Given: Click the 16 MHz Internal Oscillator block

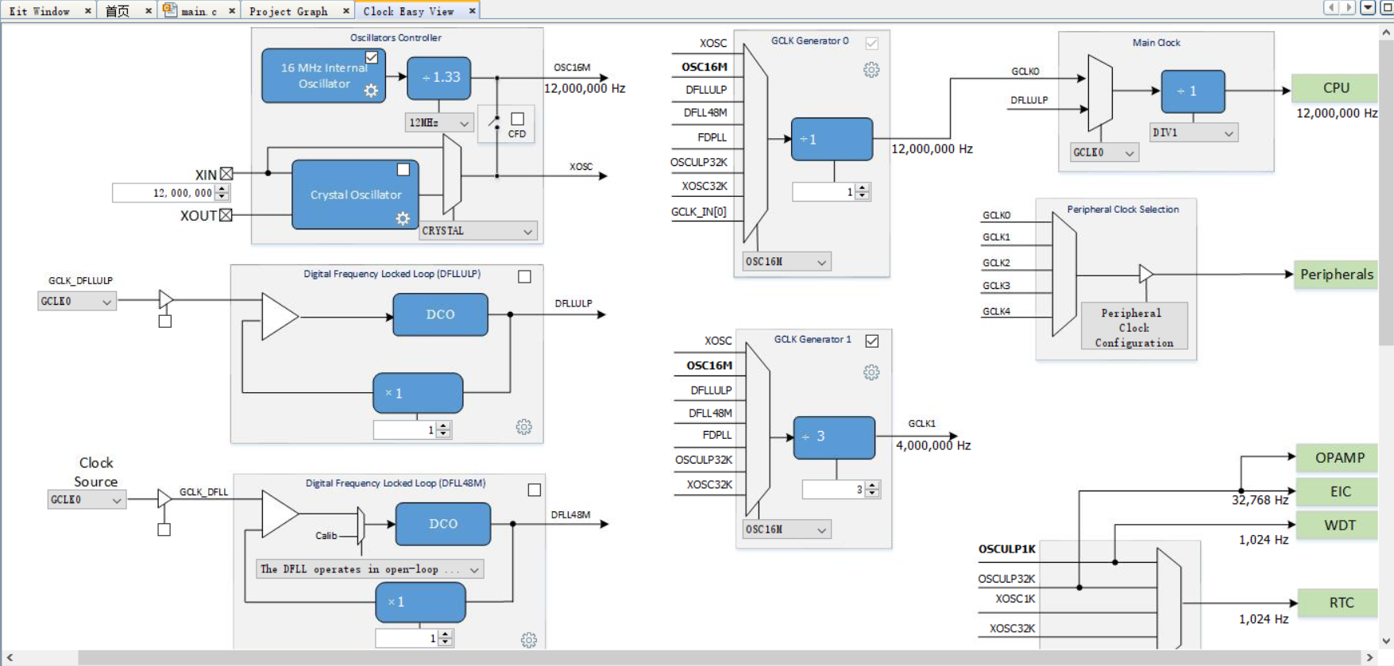Looking at the screenshot, I should (324, 75).
